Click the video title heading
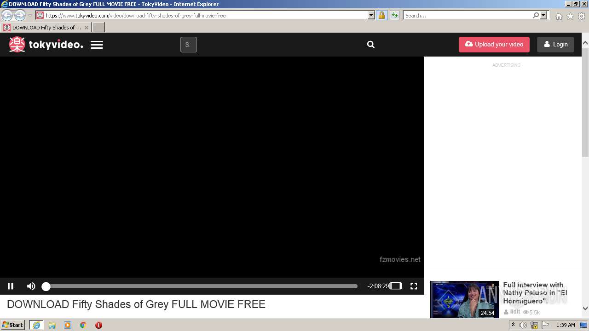This screenshot has height=331, width=589. click(x=136, y=304)
